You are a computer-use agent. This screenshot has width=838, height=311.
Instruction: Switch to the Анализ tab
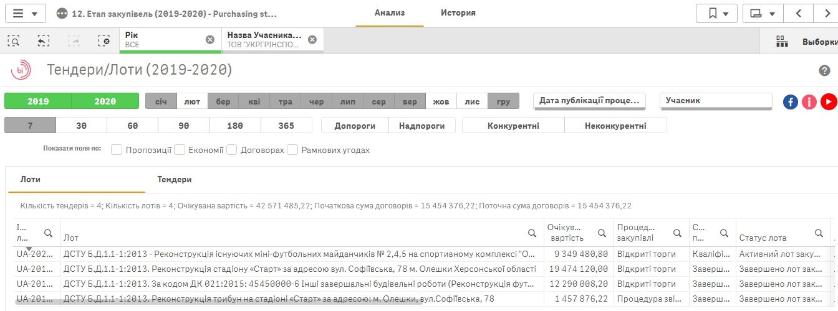tap(390, 13)
